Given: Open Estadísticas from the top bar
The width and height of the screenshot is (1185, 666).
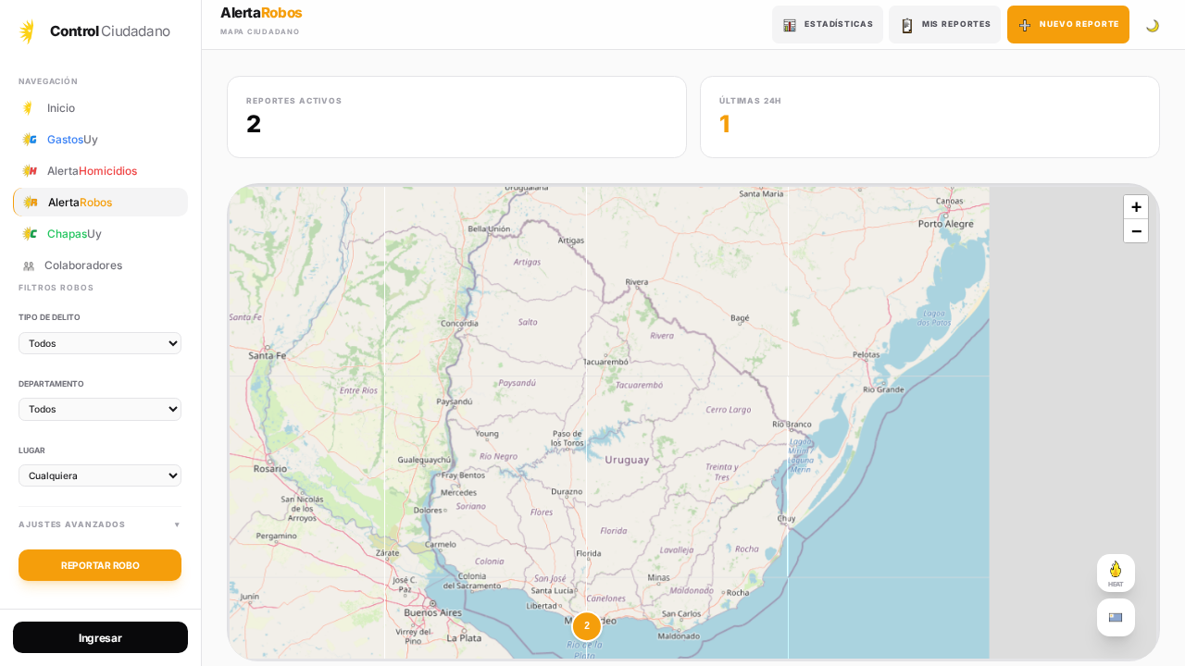Looking at the screenshot, I should pyautogui.click(x=827, y=25).
